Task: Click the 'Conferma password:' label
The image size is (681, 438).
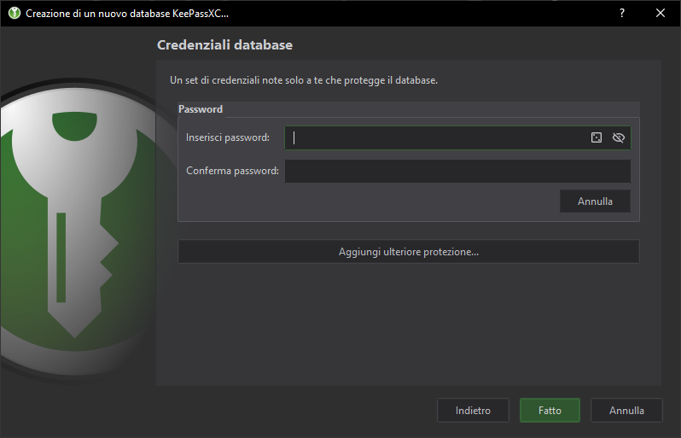Action: point(232,171)
